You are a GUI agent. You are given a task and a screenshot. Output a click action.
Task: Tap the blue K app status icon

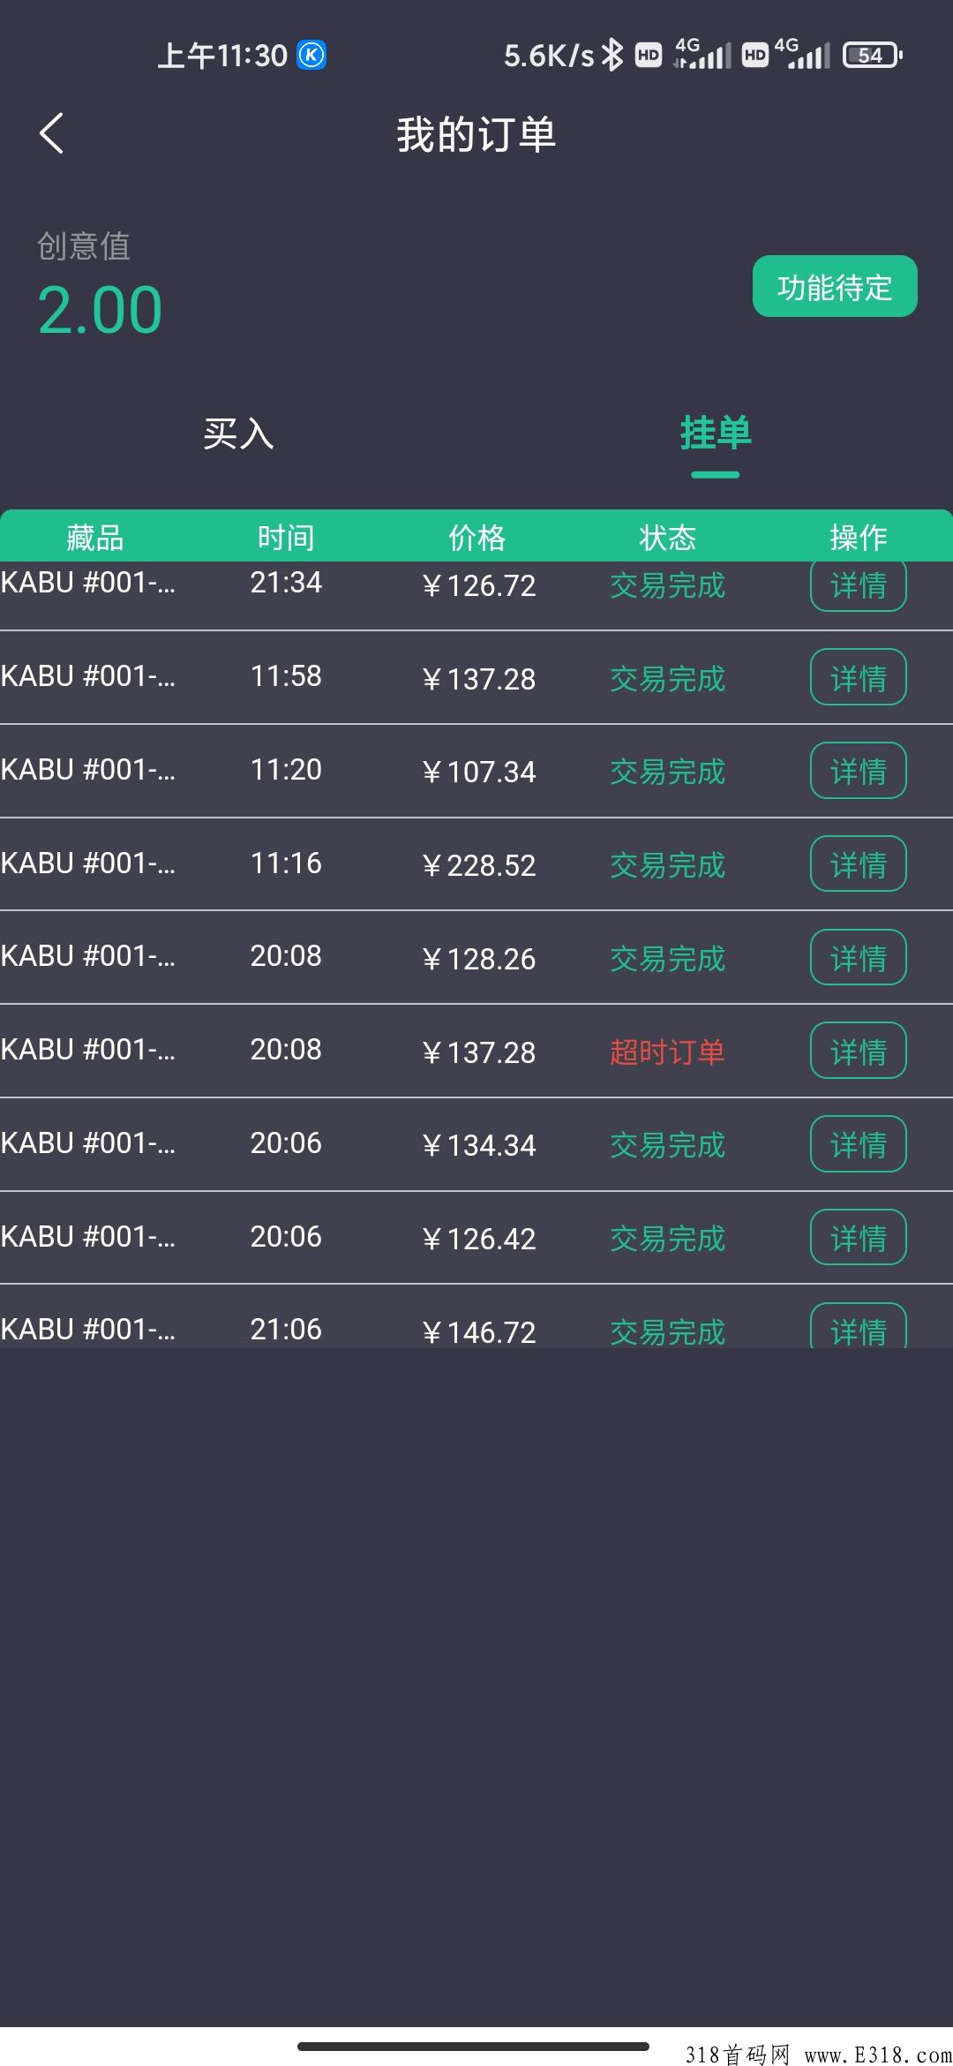click(x=311, y=56)
